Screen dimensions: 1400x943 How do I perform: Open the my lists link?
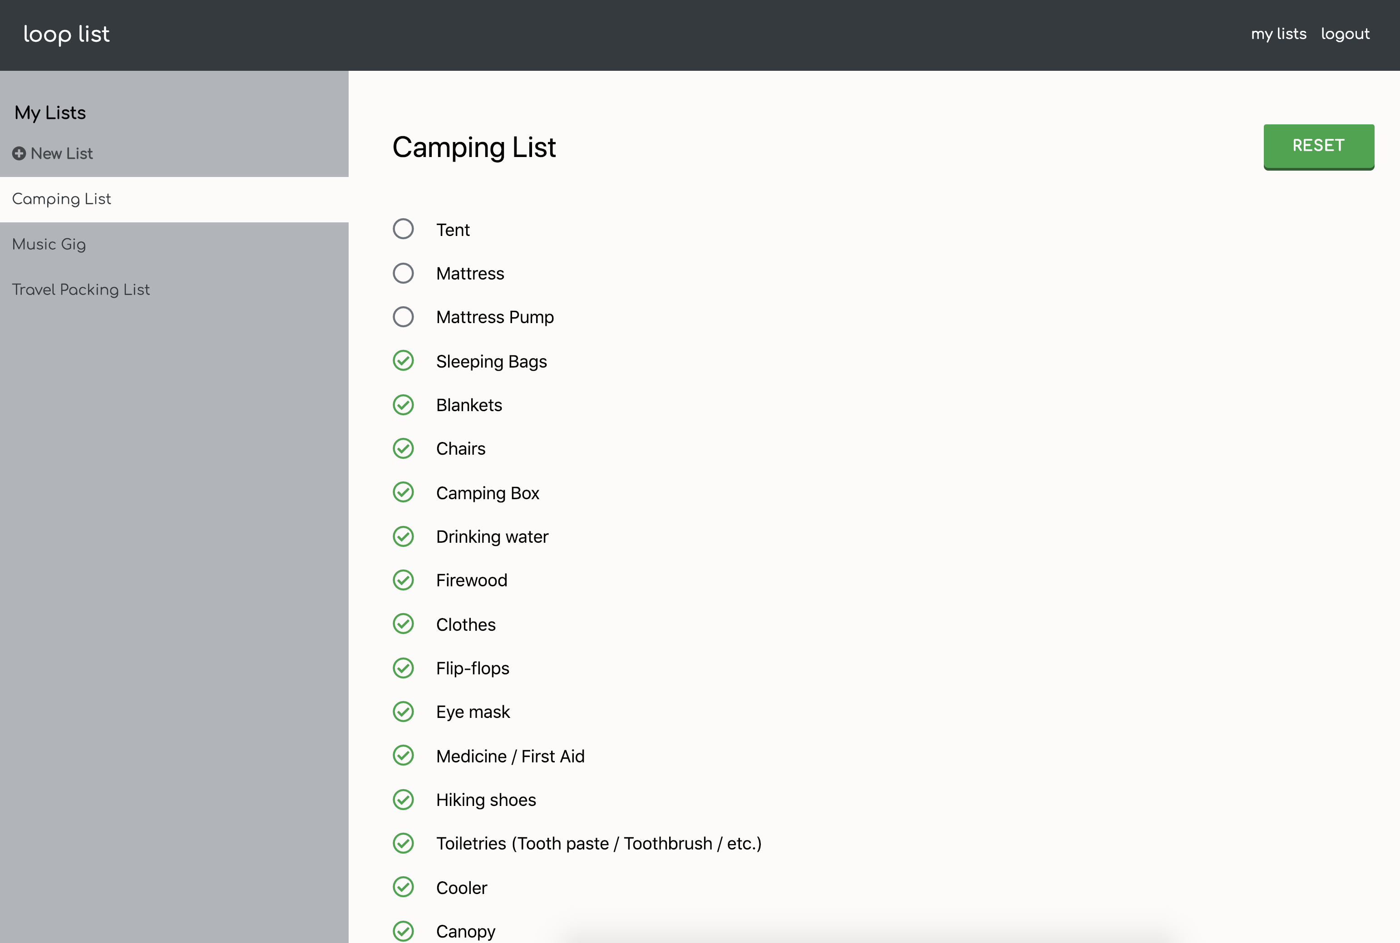click(x=1278, y=34)
